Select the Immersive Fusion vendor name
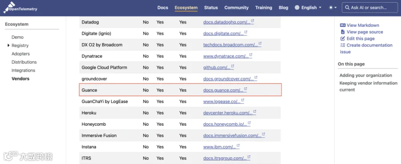The image size is (401, 164). pos(99,135)
